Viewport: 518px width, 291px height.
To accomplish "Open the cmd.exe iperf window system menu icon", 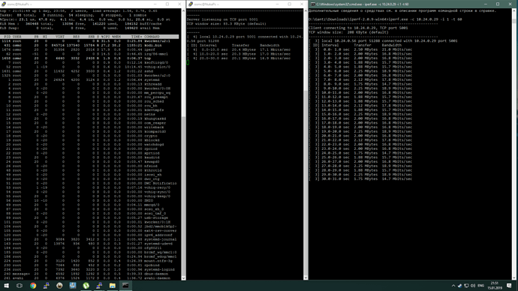I will (x=312, y=4).
